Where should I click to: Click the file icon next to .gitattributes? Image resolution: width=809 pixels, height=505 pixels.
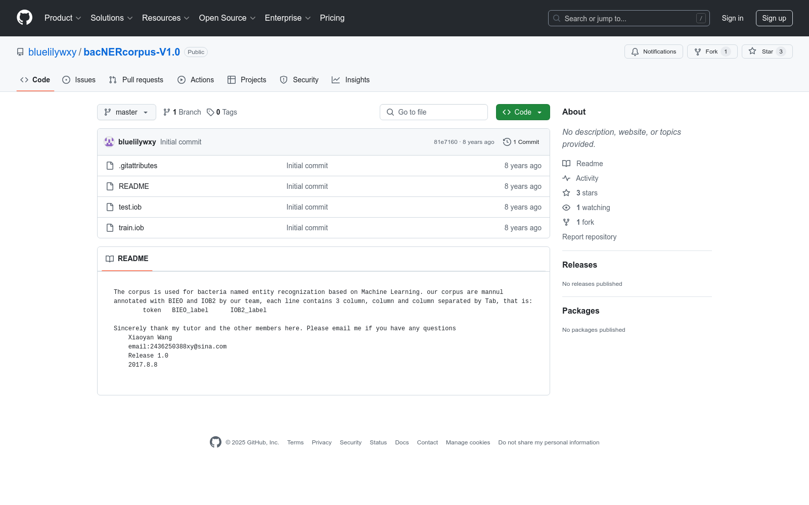110,166
